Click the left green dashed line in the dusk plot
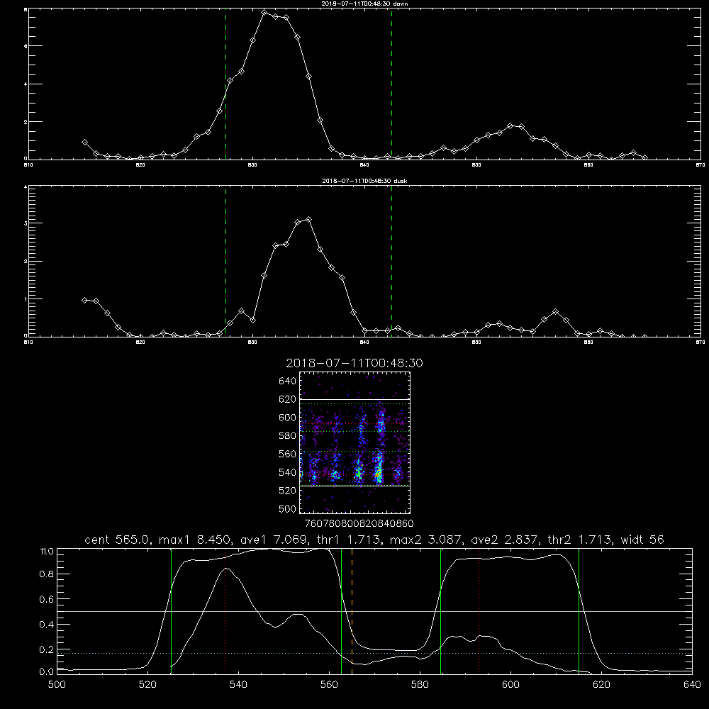Image resolution: width=709 pixels, height=709 pixels. click(225, 262)
